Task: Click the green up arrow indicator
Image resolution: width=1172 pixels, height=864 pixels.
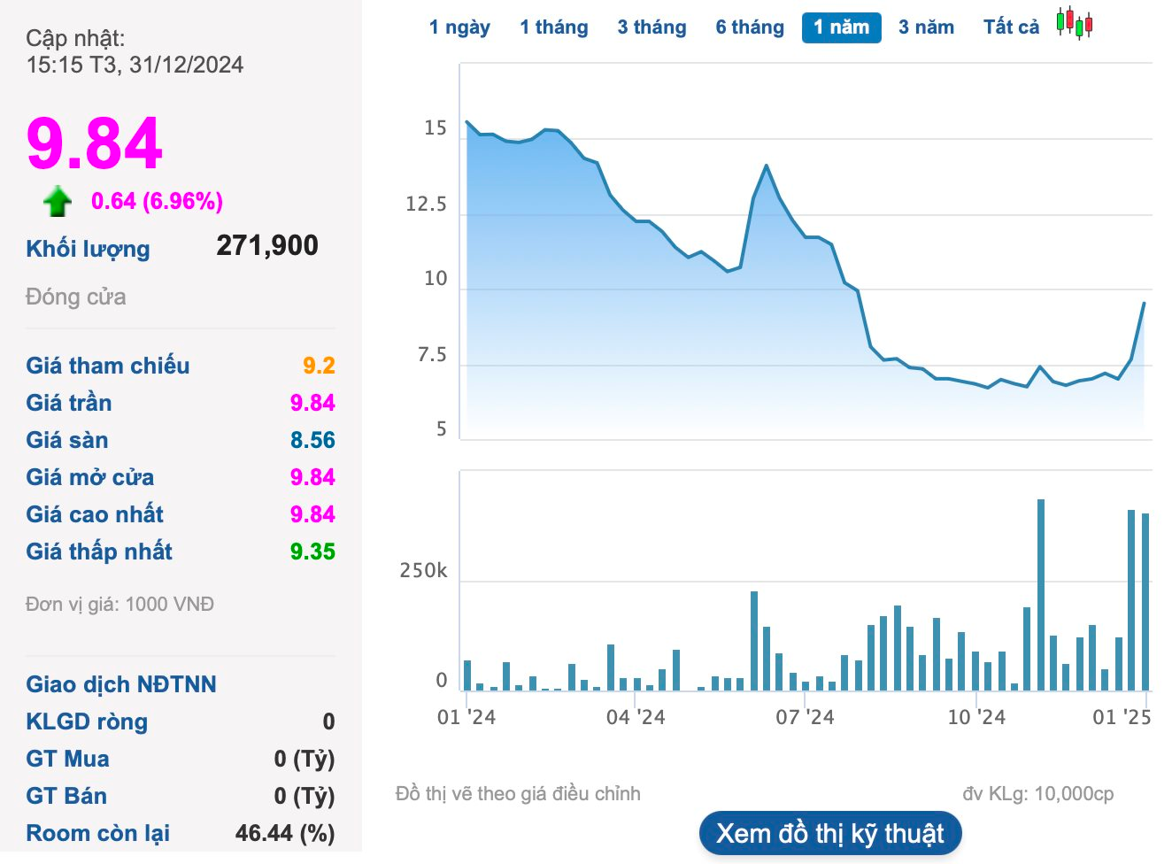Action: [58, 202]
